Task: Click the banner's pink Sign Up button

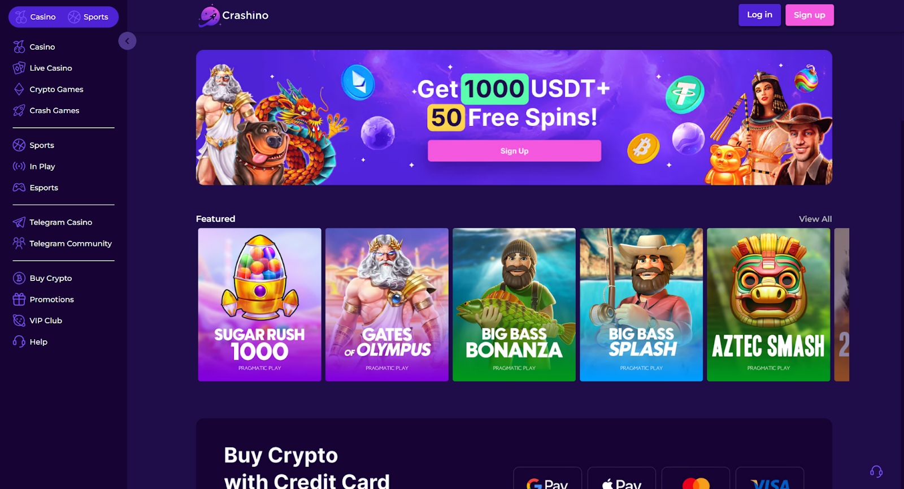Action: coord(514,151)
